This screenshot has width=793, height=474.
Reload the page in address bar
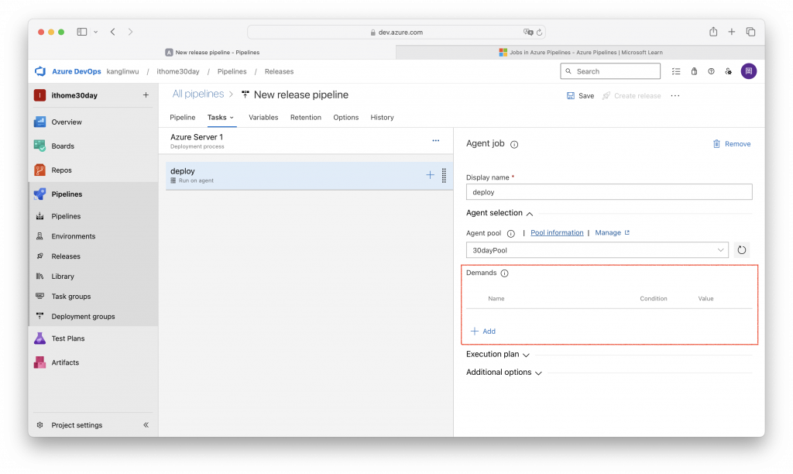(x=539, y=33)
